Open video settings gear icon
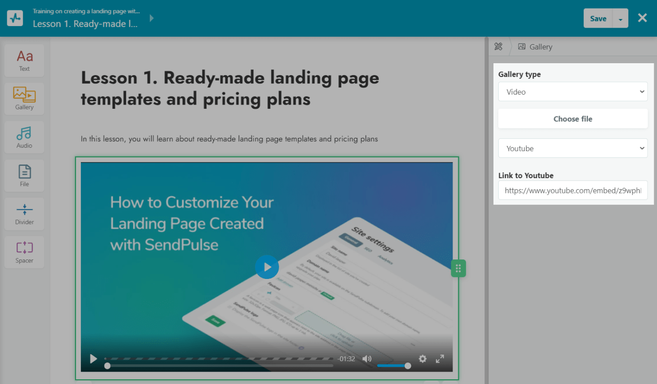The image size is (657, 384). pos(422,359)
